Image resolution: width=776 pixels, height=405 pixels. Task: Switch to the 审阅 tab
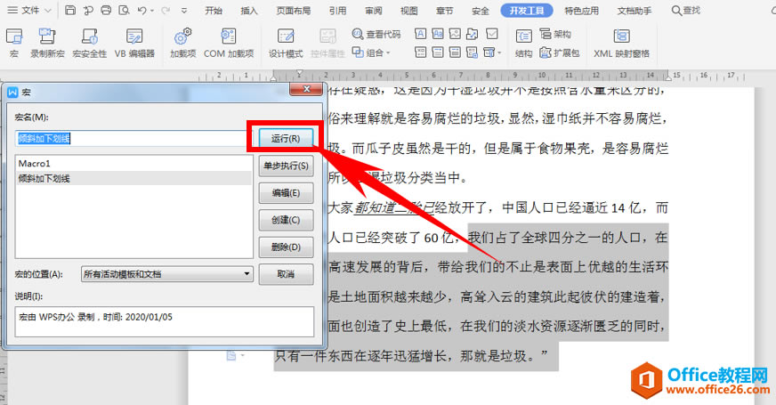click(x=373, y=11)
